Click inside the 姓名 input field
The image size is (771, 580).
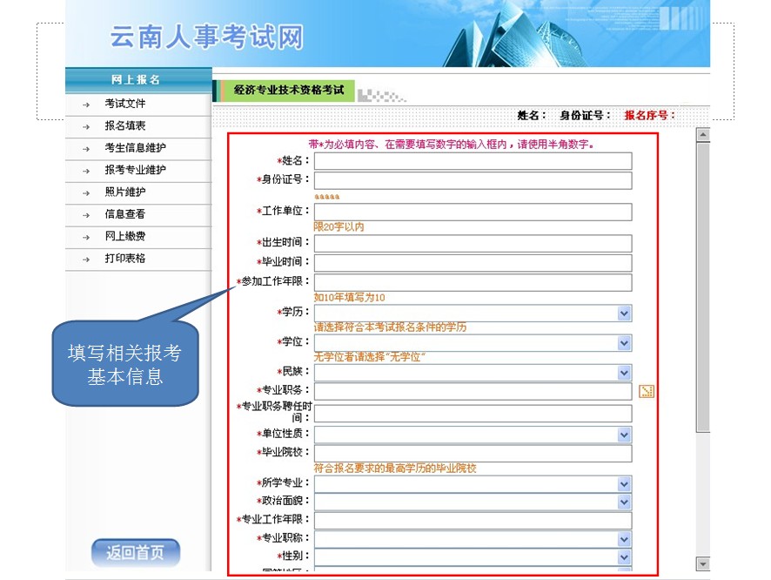473,160
